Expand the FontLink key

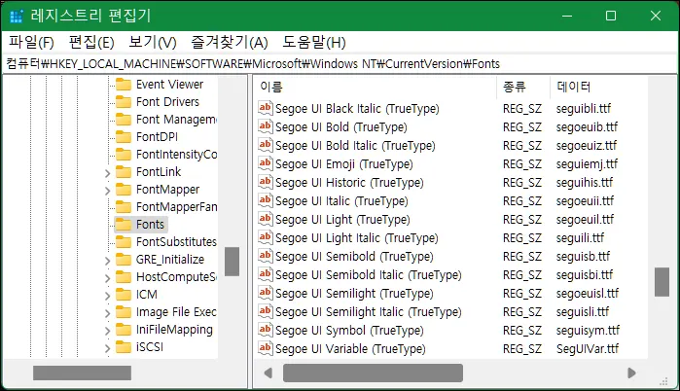point(108,173)
